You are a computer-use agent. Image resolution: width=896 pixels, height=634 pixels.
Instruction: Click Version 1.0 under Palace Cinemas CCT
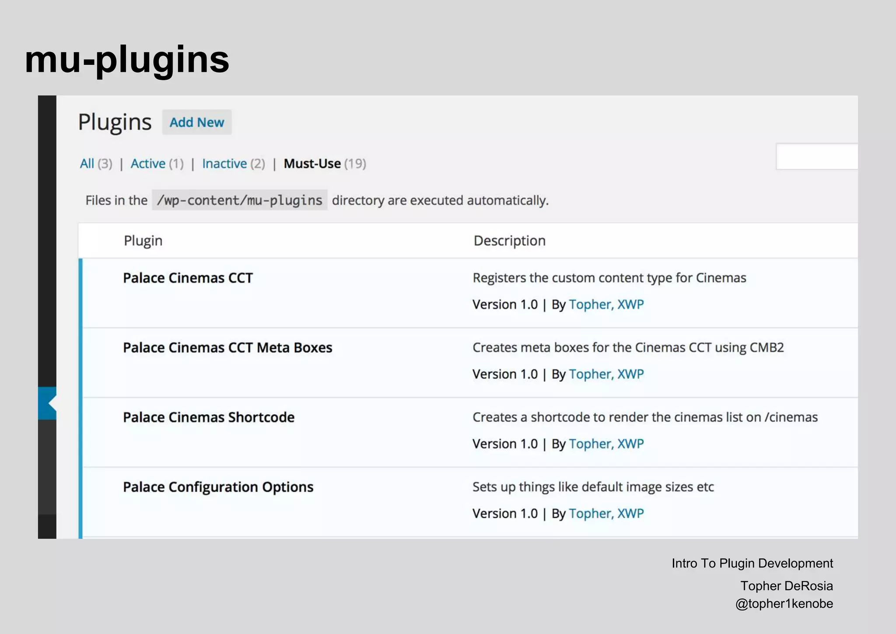point(505,304)
